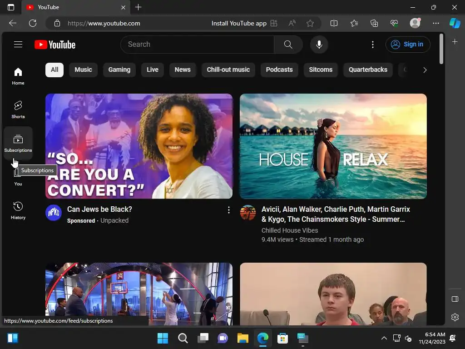Screen dimensions: 465x349
Task: Toggle split screen view
Action: coord(334,23)
